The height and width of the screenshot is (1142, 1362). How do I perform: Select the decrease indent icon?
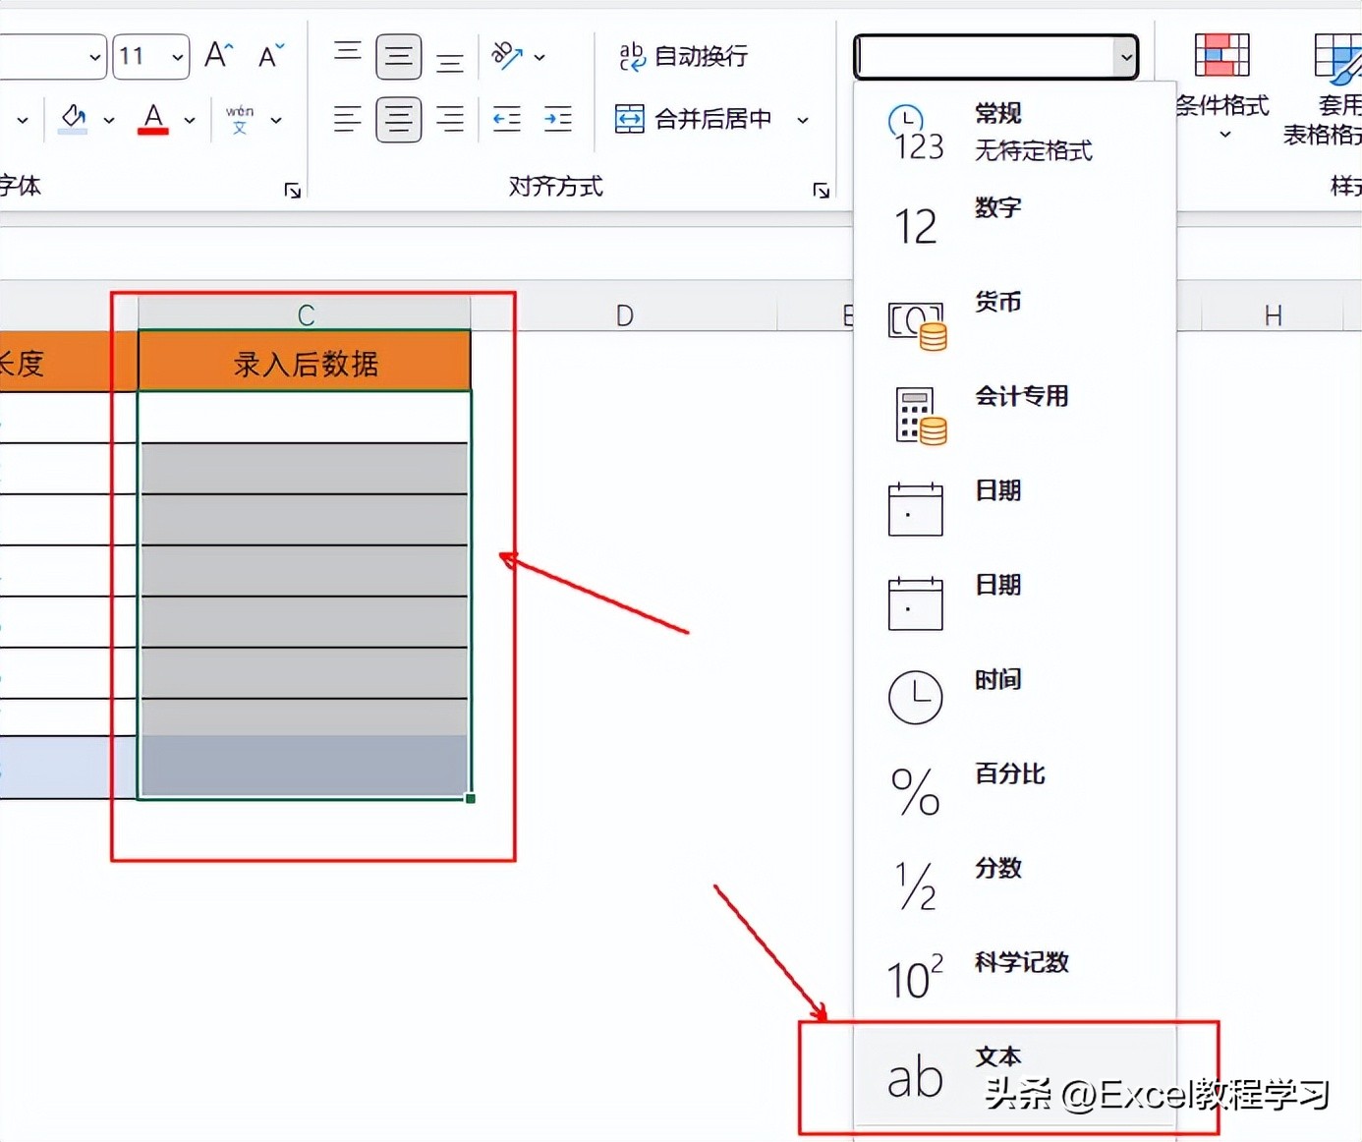pyautogui.click(x=506, y=119)
